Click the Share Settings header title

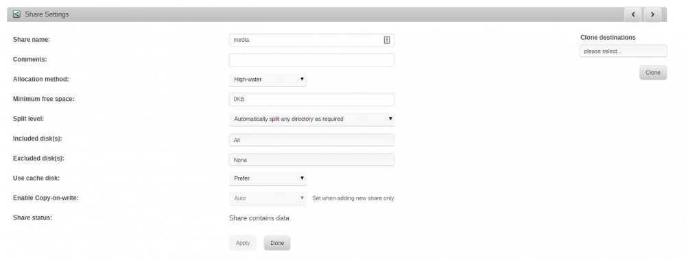47,14
